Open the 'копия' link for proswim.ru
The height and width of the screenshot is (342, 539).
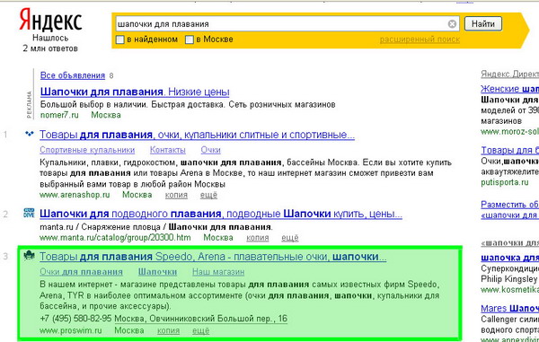169,330
